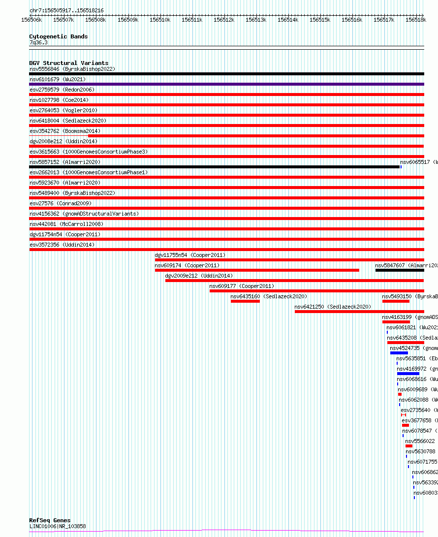Select dgv11755n54 (Cooper2011) variant label

click(190, 255)
